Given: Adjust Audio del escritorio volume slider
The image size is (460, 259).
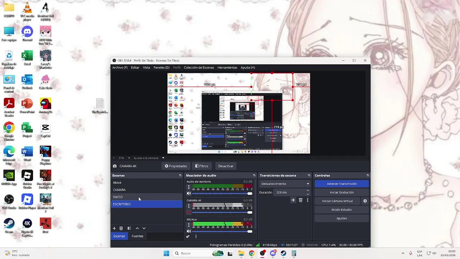Looking at the screenshot, I should pos(222,194).
